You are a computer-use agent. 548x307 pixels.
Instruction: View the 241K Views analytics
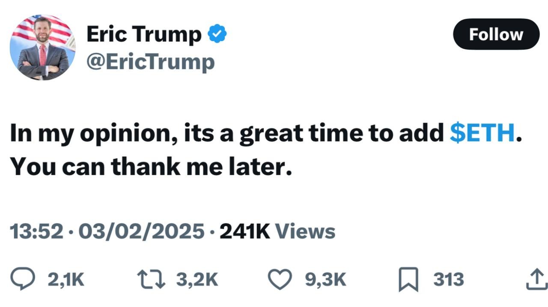[x=277, y=231]
